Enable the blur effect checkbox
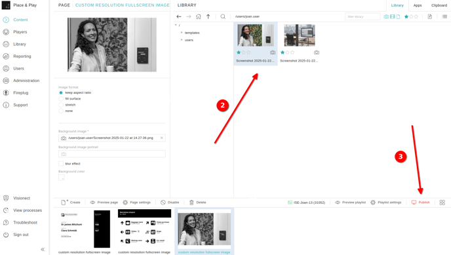 point(61,164)
